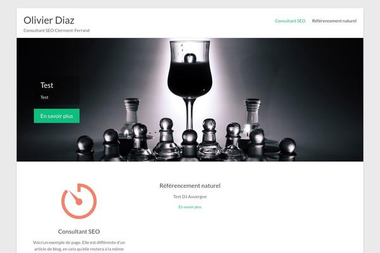Click the Voici un exemple de page paragraph

point(79,245)
